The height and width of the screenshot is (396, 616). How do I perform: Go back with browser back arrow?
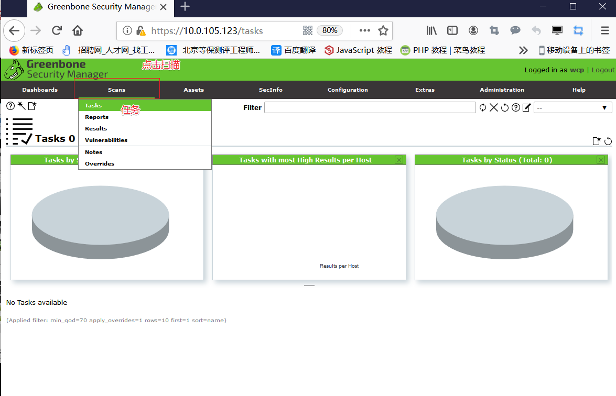[x=14, y=30]
